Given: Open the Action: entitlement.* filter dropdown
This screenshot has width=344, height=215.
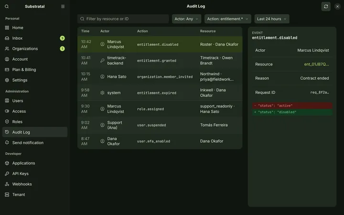Looking at the screenshot, I should tap(227, 19).
